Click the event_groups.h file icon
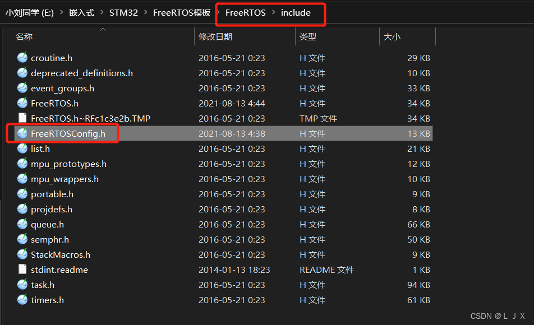The width and height of the screenshot is (534, 325). (22, 88)
